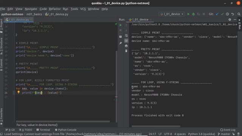
Task: Open the Window menu
Action: [x=93, y=9]
